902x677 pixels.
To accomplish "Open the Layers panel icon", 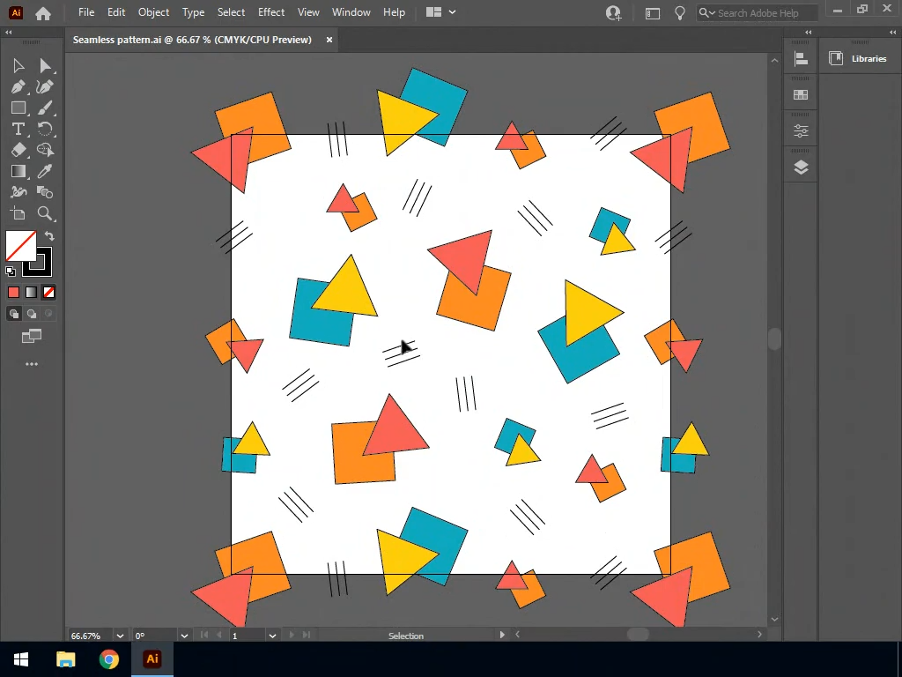I will 801,167.
